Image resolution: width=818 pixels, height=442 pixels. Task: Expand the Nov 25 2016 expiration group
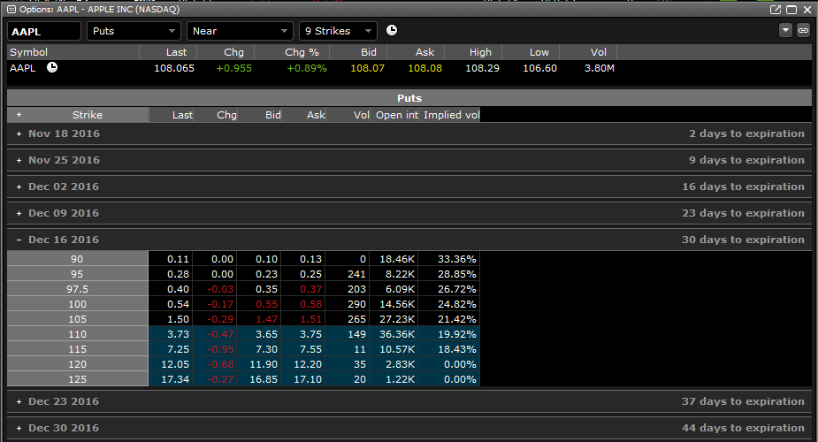tap(19, 160)
